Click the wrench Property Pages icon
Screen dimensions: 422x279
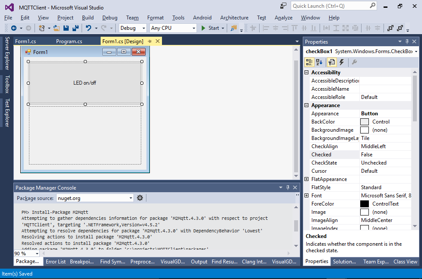pyautogui.click(x=355, y=62)
